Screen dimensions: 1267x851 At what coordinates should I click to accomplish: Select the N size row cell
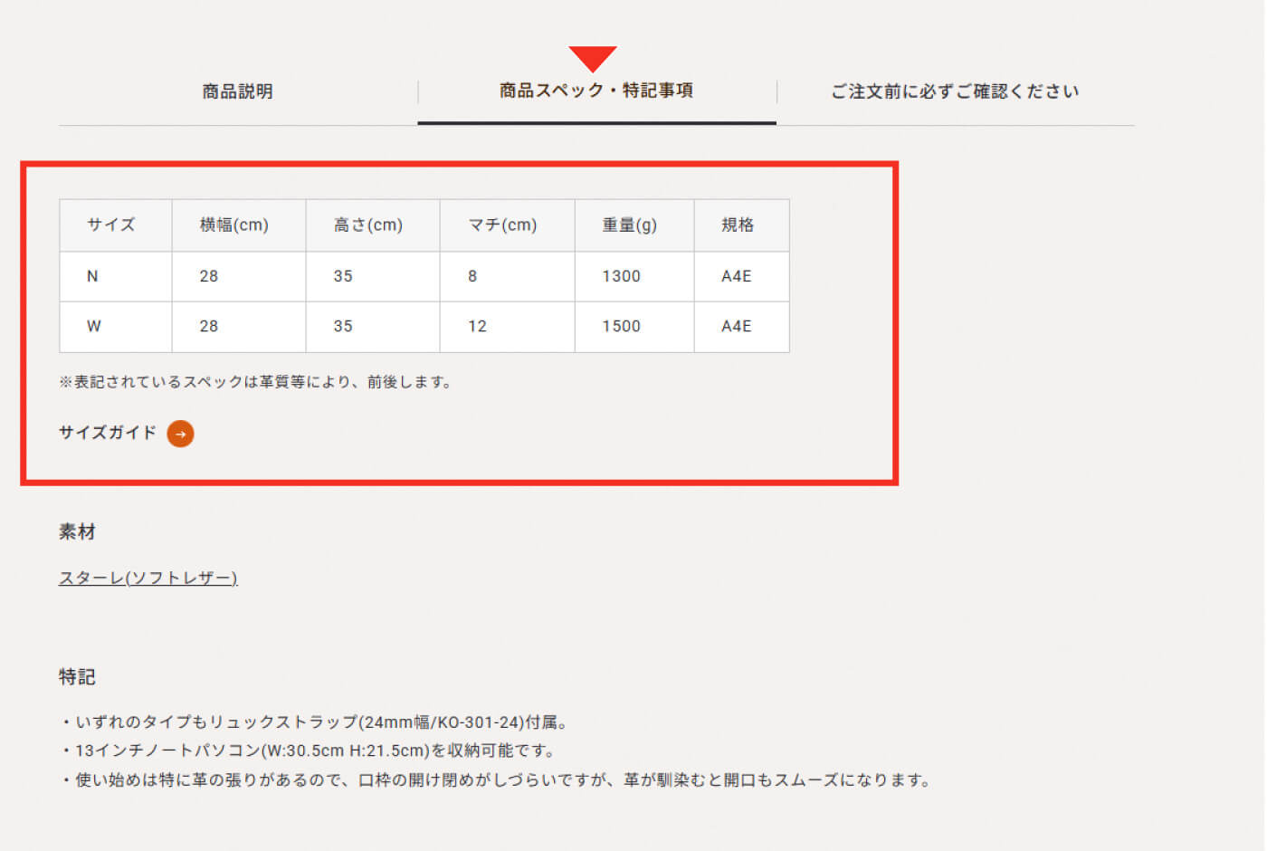click(92, 276)
